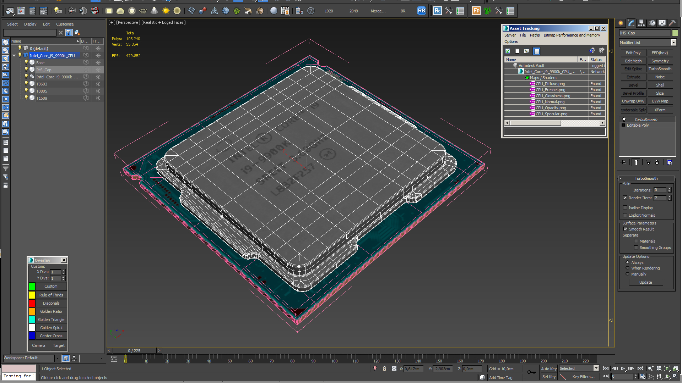The image size is (682, 383).
Task: Enable Auto Key mode
Action: coord(549,369)
